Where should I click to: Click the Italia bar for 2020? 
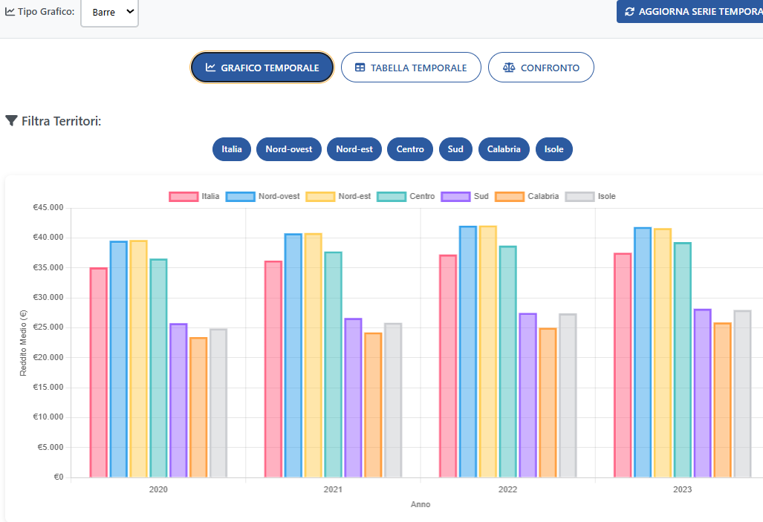point(99,373)
